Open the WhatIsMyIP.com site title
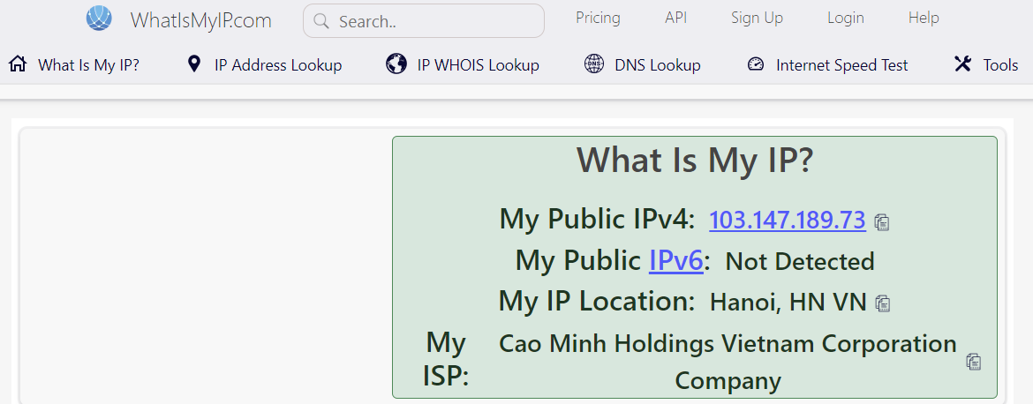The width and height of the screenshot is (1033, 404). [200, 20]
